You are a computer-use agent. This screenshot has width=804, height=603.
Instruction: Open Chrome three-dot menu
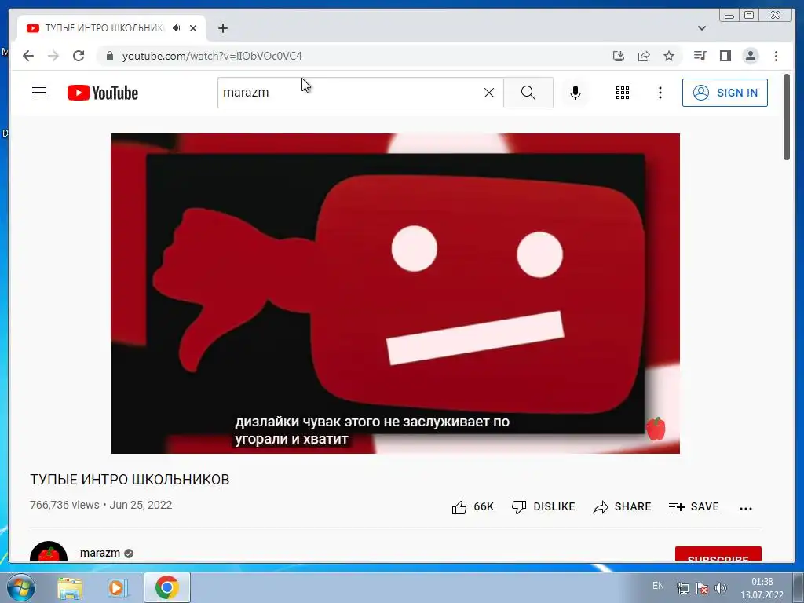(776, 56)
